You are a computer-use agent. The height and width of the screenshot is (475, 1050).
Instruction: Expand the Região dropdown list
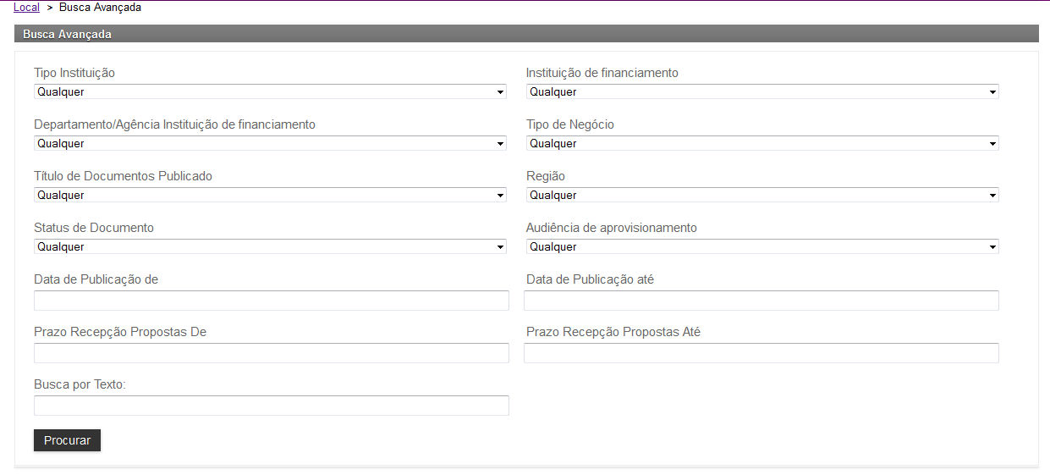pyautogui.click(x=761, y=195)
